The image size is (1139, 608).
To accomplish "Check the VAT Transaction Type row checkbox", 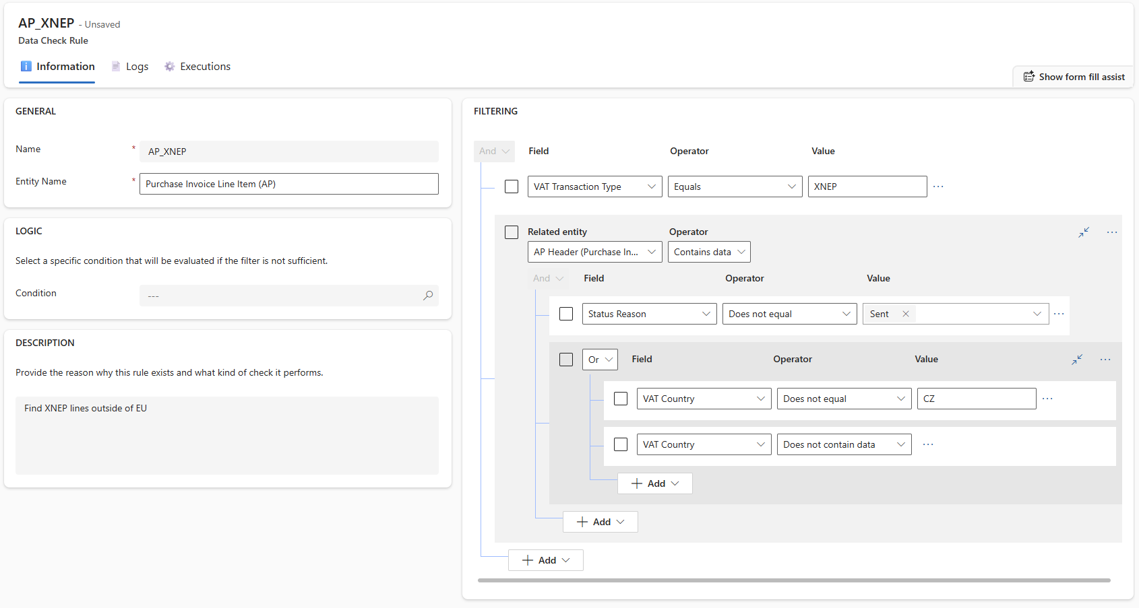I will tap(512, 187).
